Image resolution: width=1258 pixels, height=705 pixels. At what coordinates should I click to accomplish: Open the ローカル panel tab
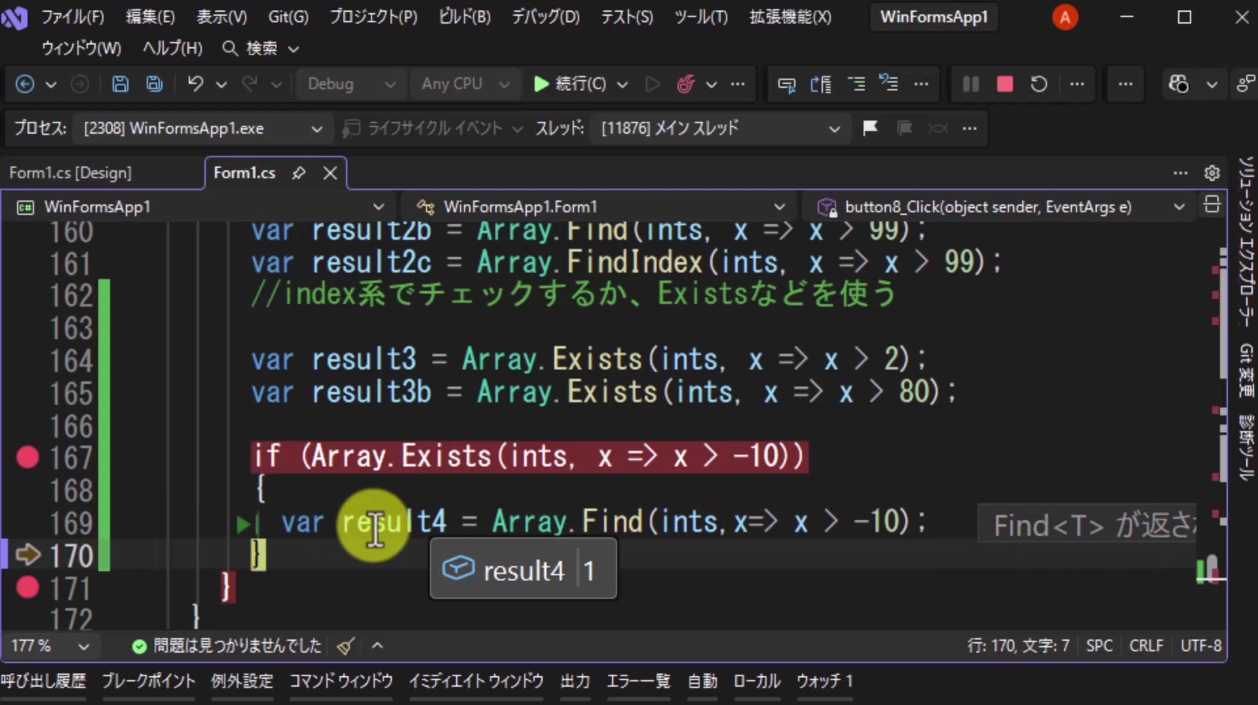757,681
